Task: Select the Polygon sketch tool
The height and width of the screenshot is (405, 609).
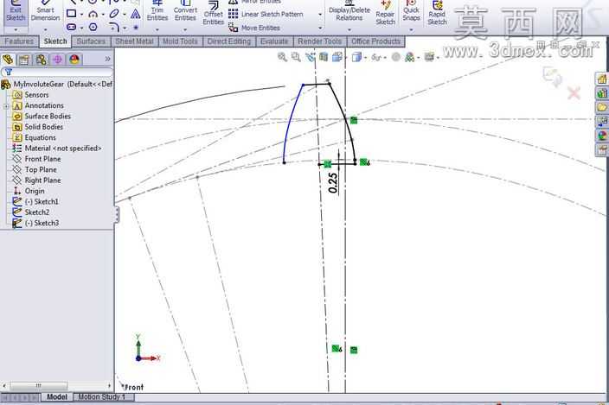Action: click(93, 27)
